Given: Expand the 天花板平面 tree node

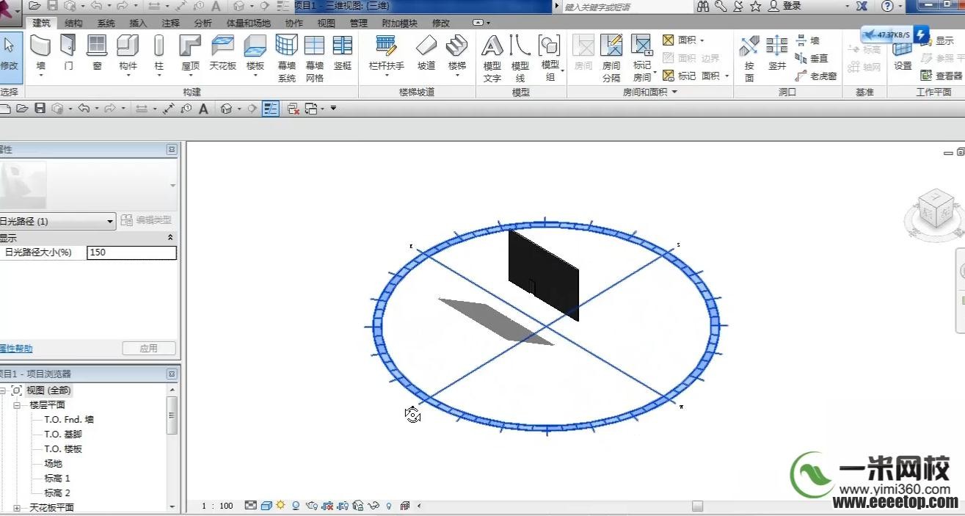Looking at the screenshot, I should tap(16, 507).
